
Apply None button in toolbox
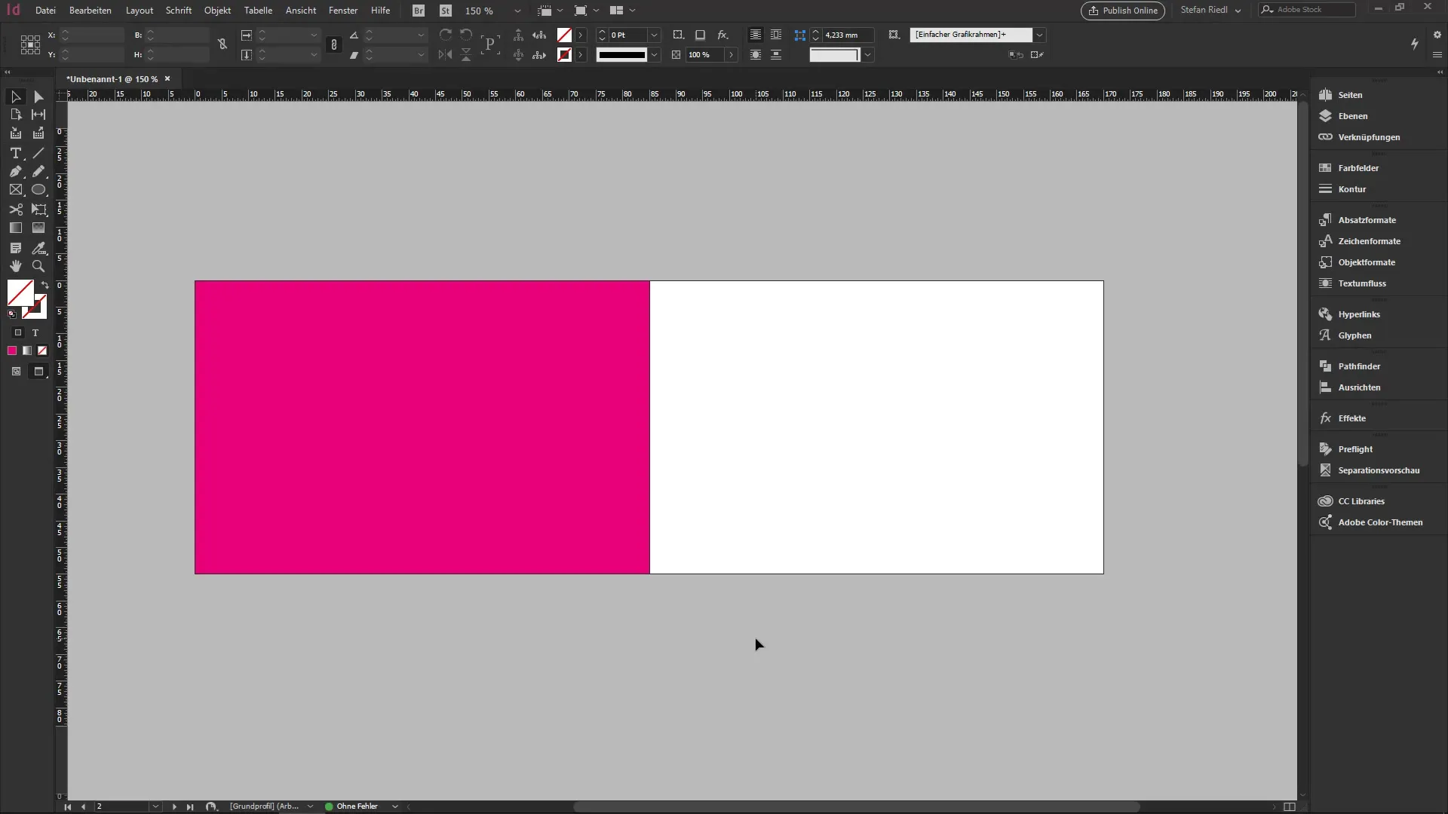pyautogui.click(x=42, y=350)
